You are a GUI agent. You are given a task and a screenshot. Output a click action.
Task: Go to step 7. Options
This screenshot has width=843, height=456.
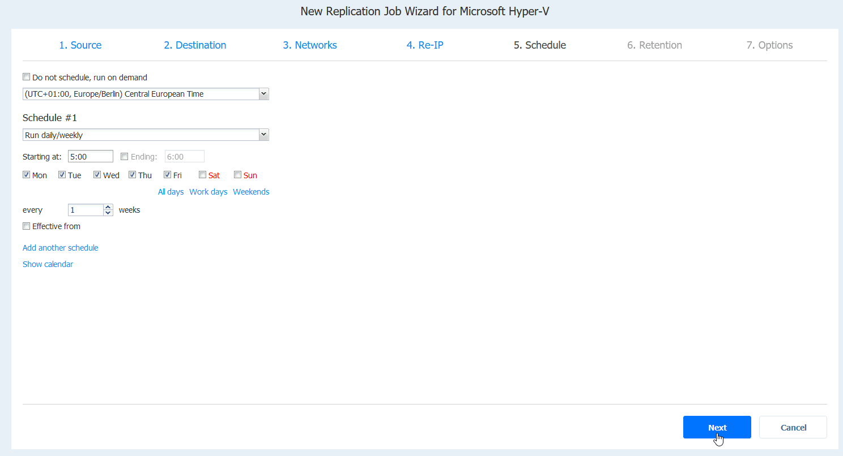point(769,45)
